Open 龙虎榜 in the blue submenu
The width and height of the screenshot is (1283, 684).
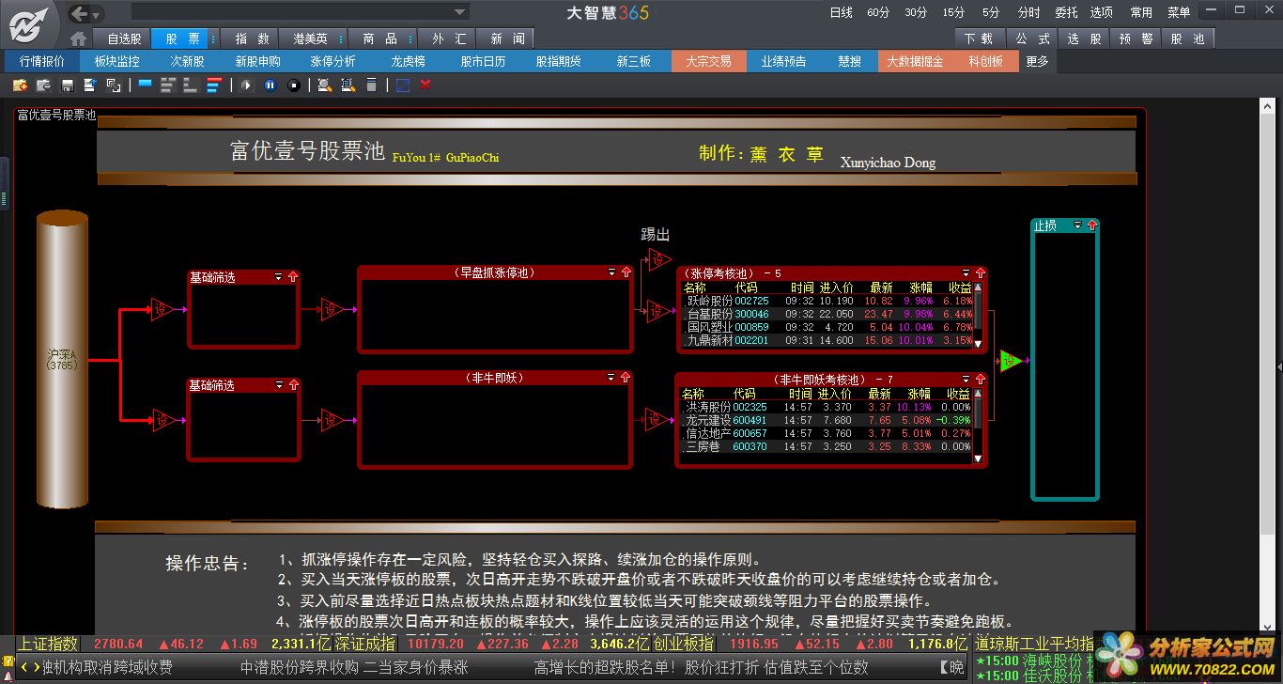[408, 61]
